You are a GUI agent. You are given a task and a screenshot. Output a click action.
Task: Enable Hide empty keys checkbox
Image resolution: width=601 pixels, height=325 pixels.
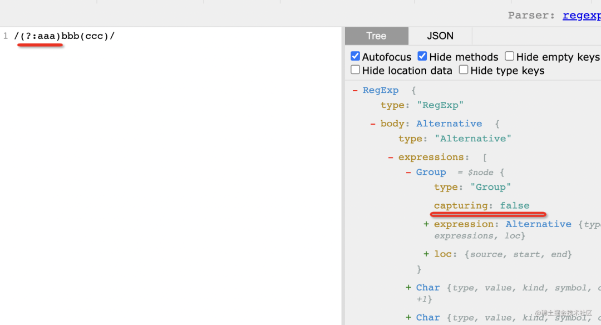point(509,56)
